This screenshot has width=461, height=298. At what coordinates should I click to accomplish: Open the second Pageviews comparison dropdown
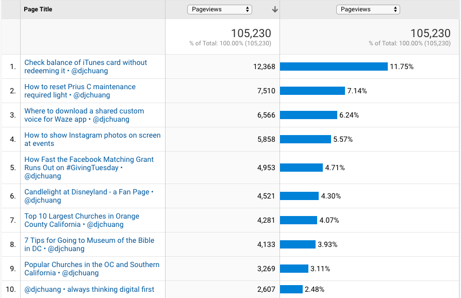pyautogui.click(x=368, y=9)
